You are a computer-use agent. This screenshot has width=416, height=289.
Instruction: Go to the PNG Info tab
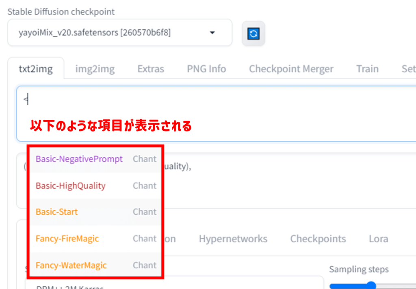[206, 69]
